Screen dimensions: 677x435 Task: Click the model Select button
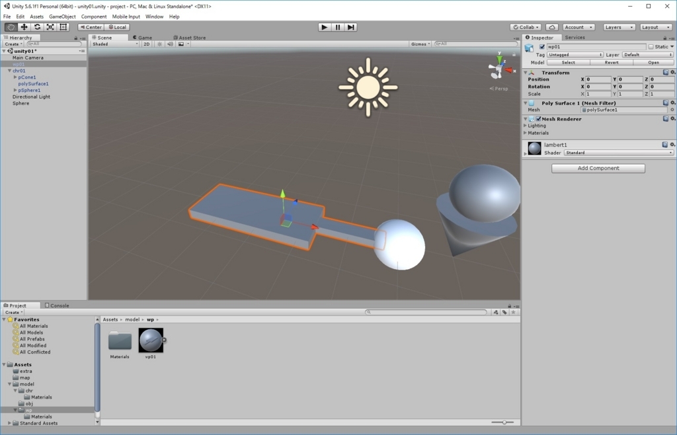(568, 63)
